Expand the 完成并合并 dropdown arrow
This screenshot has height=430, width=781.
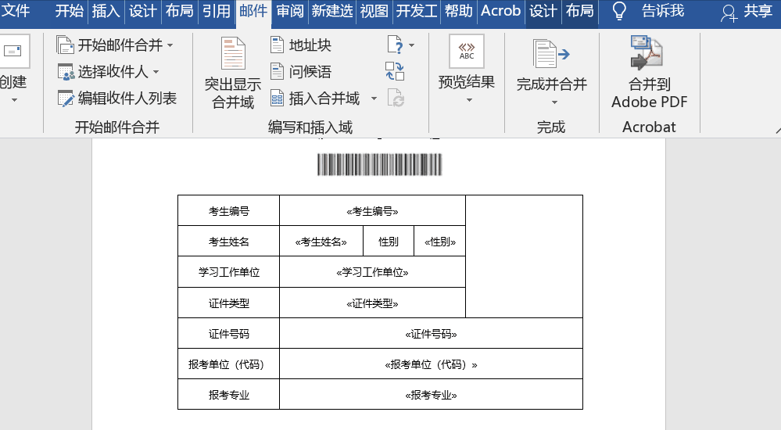[x=555, y=102]
